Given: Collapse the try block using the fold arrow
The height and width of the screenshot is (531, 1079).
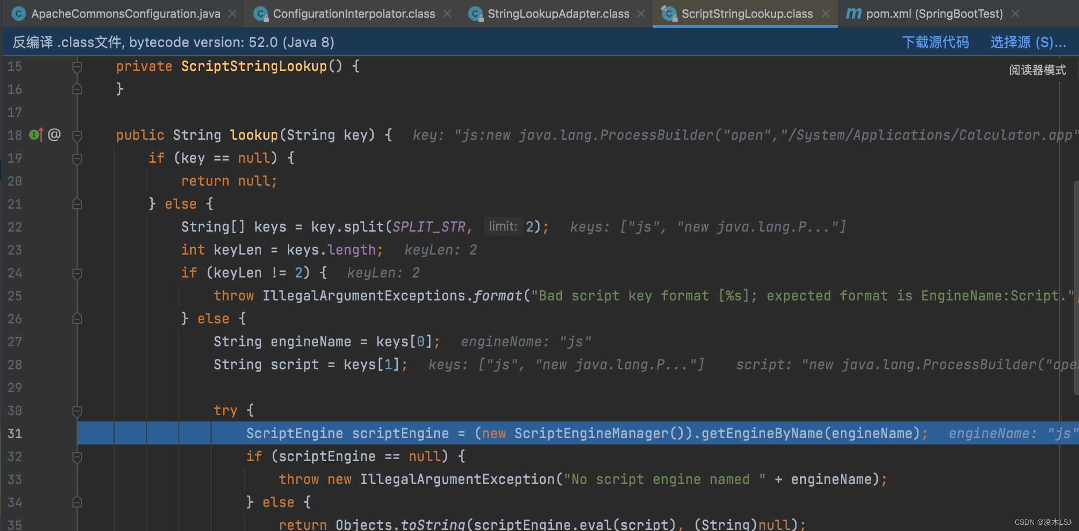Looking at the screenshot, I should [77, 411].
